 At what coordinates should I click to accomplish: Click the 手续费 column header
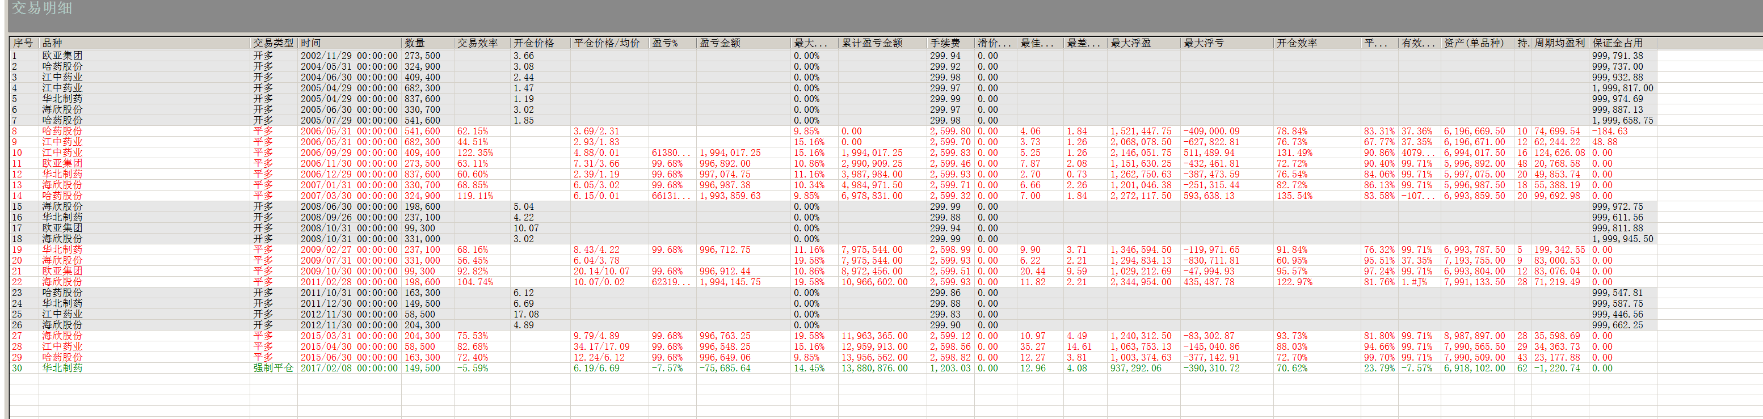click(x=950, y=43)
